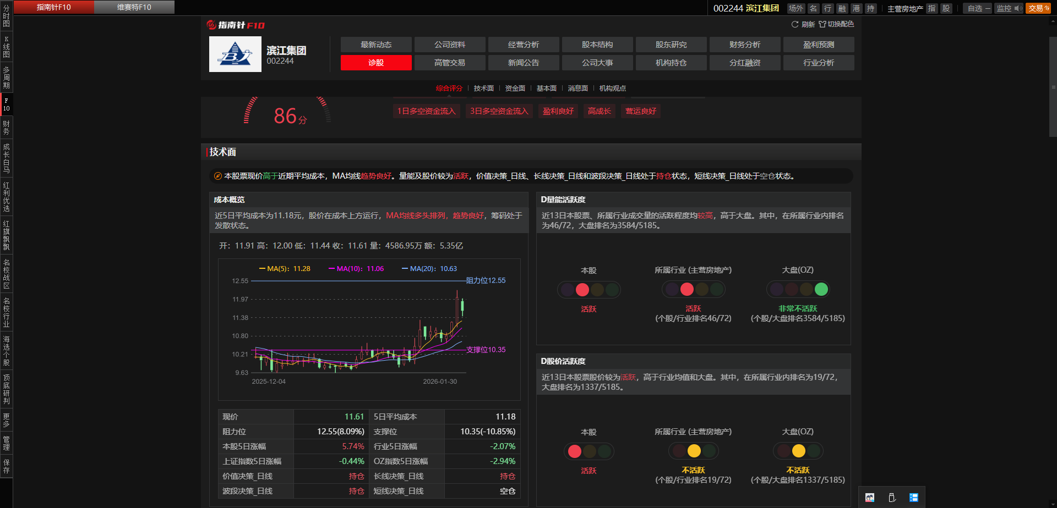Image resolution: width=1057 pixels, height=508 pixels.
Task: Open the 财务分析 section
Action: point(745,45)
